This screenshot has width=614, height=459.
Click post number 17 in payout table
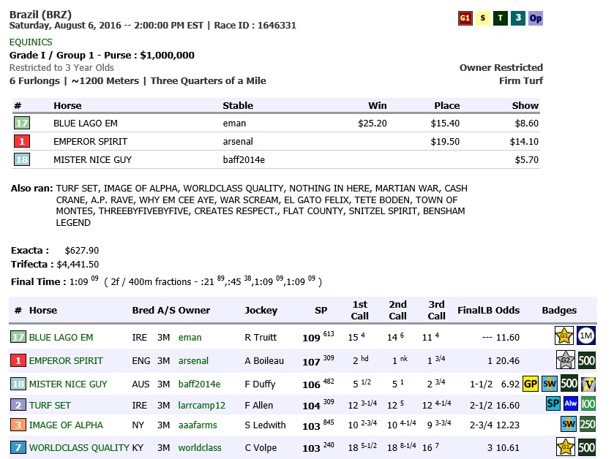click(x=21, y=124)
